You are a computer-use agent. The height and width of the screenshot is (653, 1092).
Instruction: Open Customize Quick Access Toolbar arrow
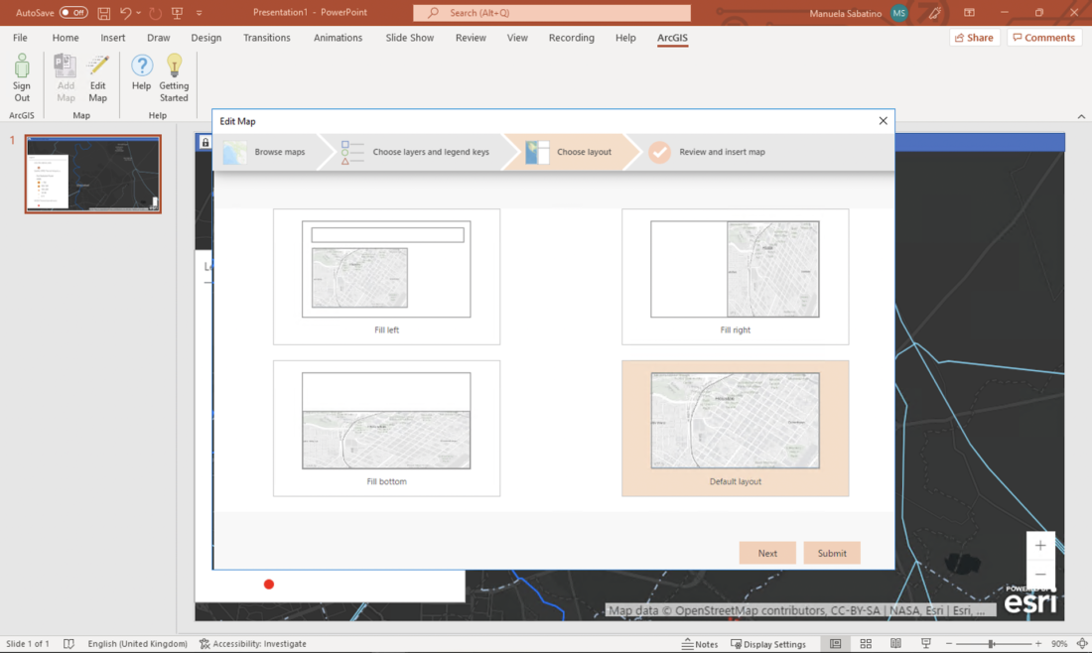pos(200,13)
